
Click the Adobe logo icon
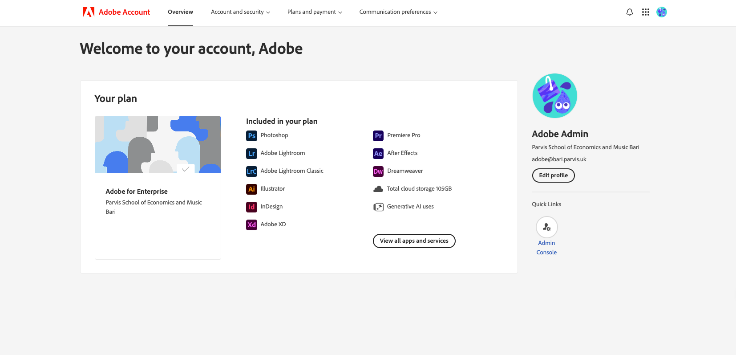[x=89, y=12]
